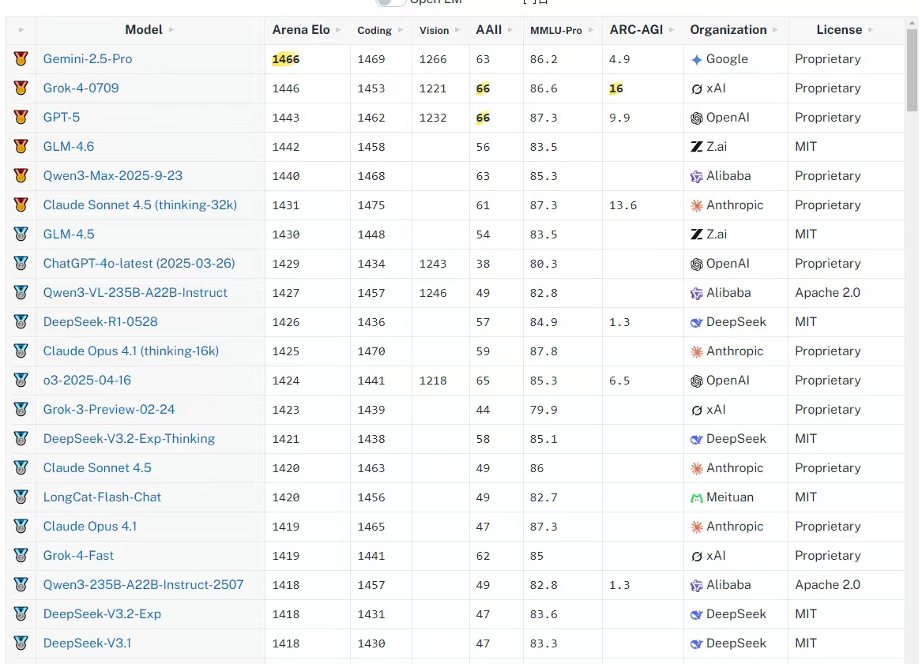Click the sort arrow next to Coding header
922x664 pixels.
401,30
